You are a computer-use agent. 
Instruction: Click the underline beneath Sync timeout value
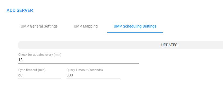(x=40, y=79)
